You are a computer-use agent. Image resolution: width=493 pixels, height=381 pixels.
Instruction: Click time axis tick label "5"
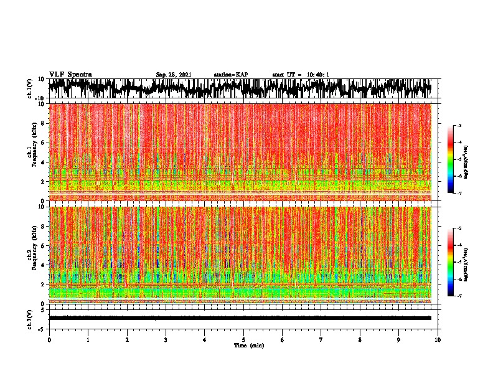coord(243,340)
